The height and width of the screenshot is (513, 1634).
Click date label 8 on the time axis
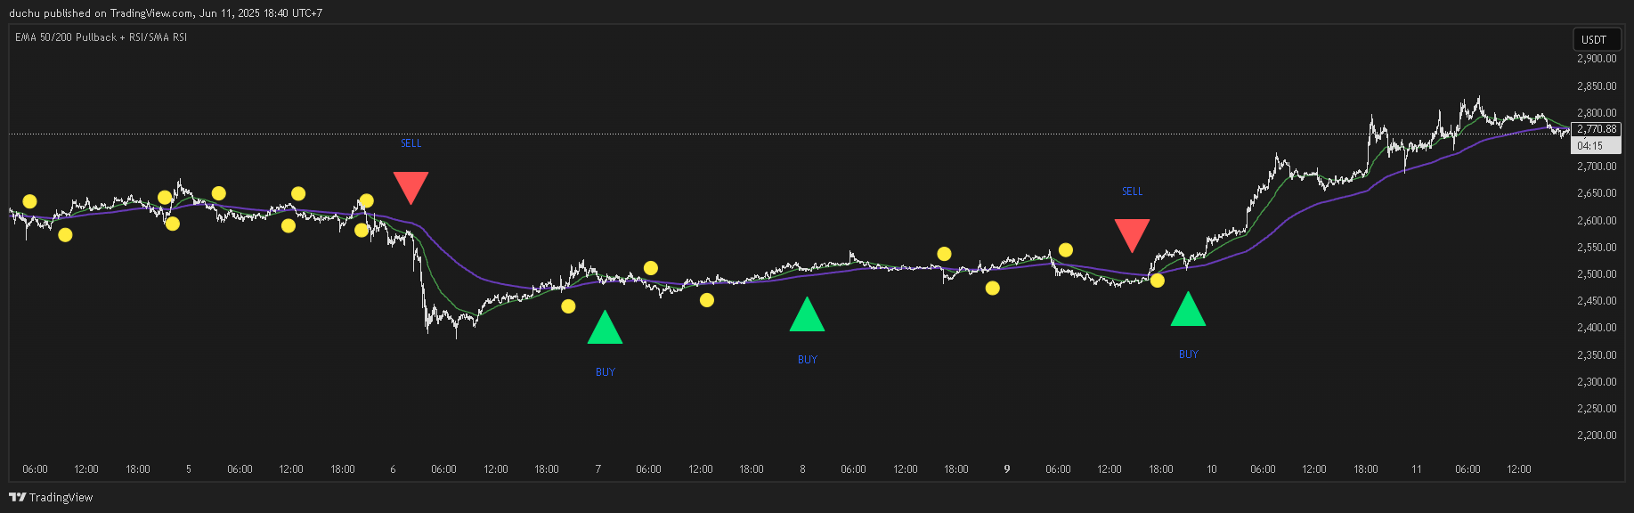(x=802, y=469)
